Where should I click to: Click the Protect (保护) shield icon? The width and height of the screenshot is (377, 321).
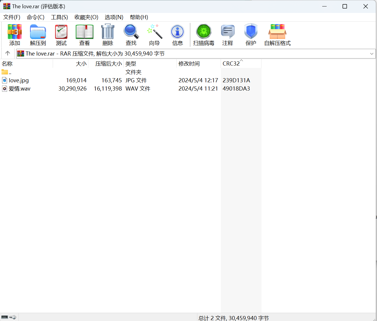click(251, 31)
